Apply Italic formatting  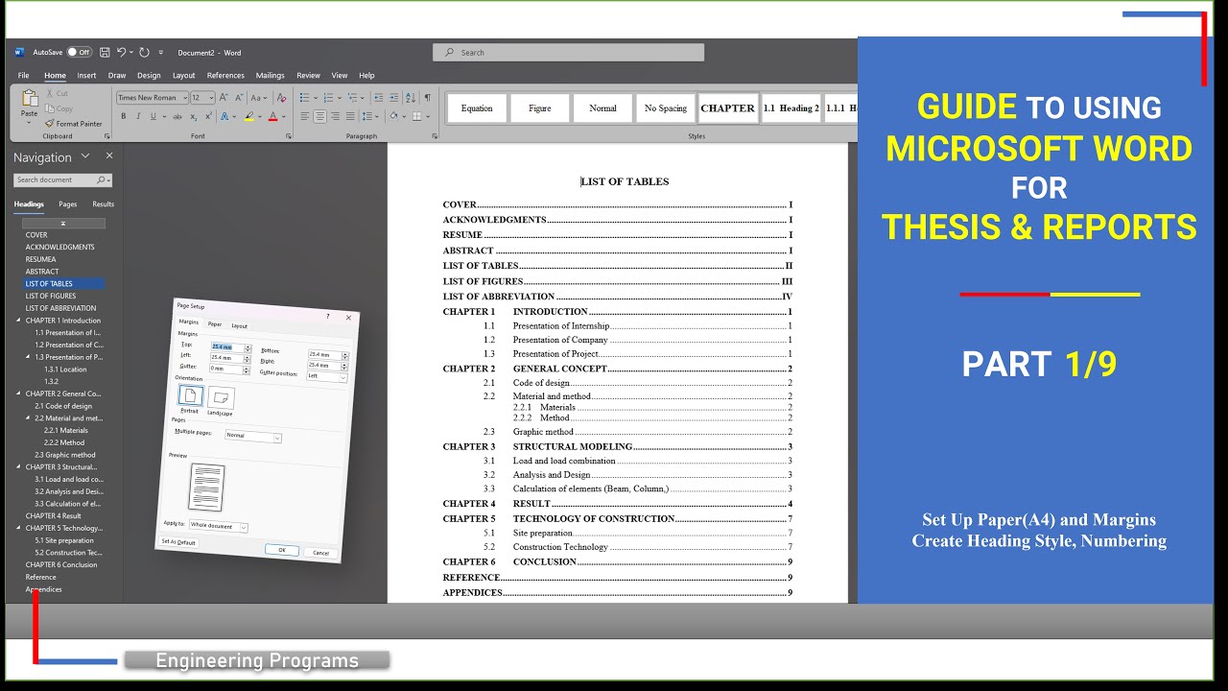point(138,116)
